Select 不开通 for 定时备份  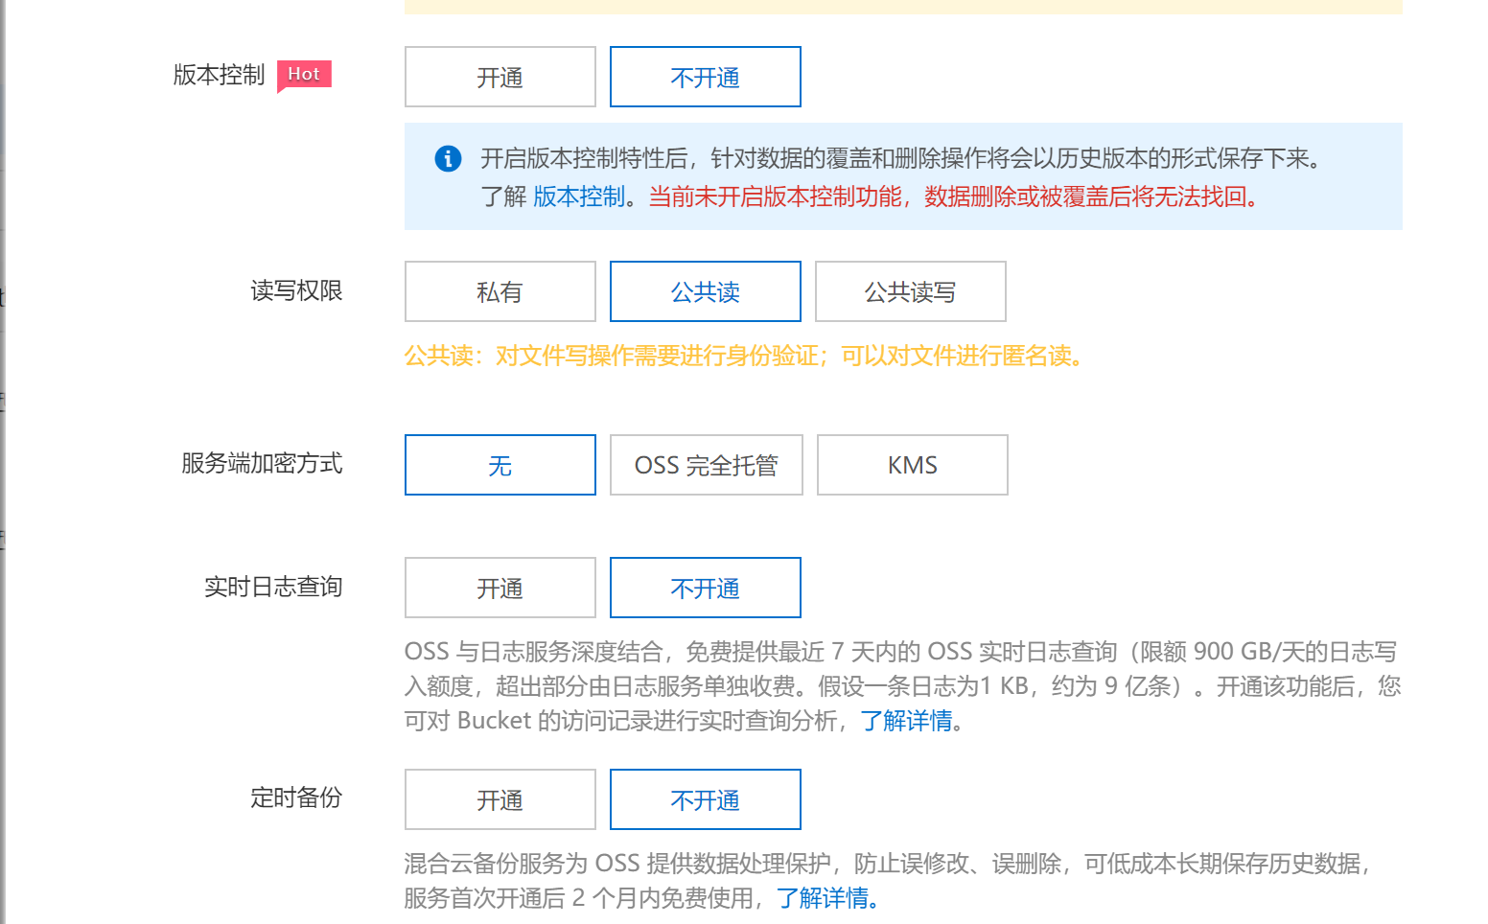[x=705, y=799]
